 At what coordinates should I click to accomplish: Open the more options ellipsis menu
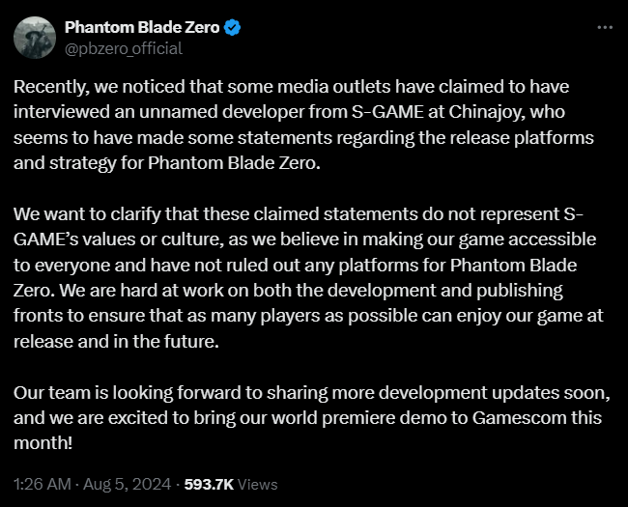[x=605, y=27]
